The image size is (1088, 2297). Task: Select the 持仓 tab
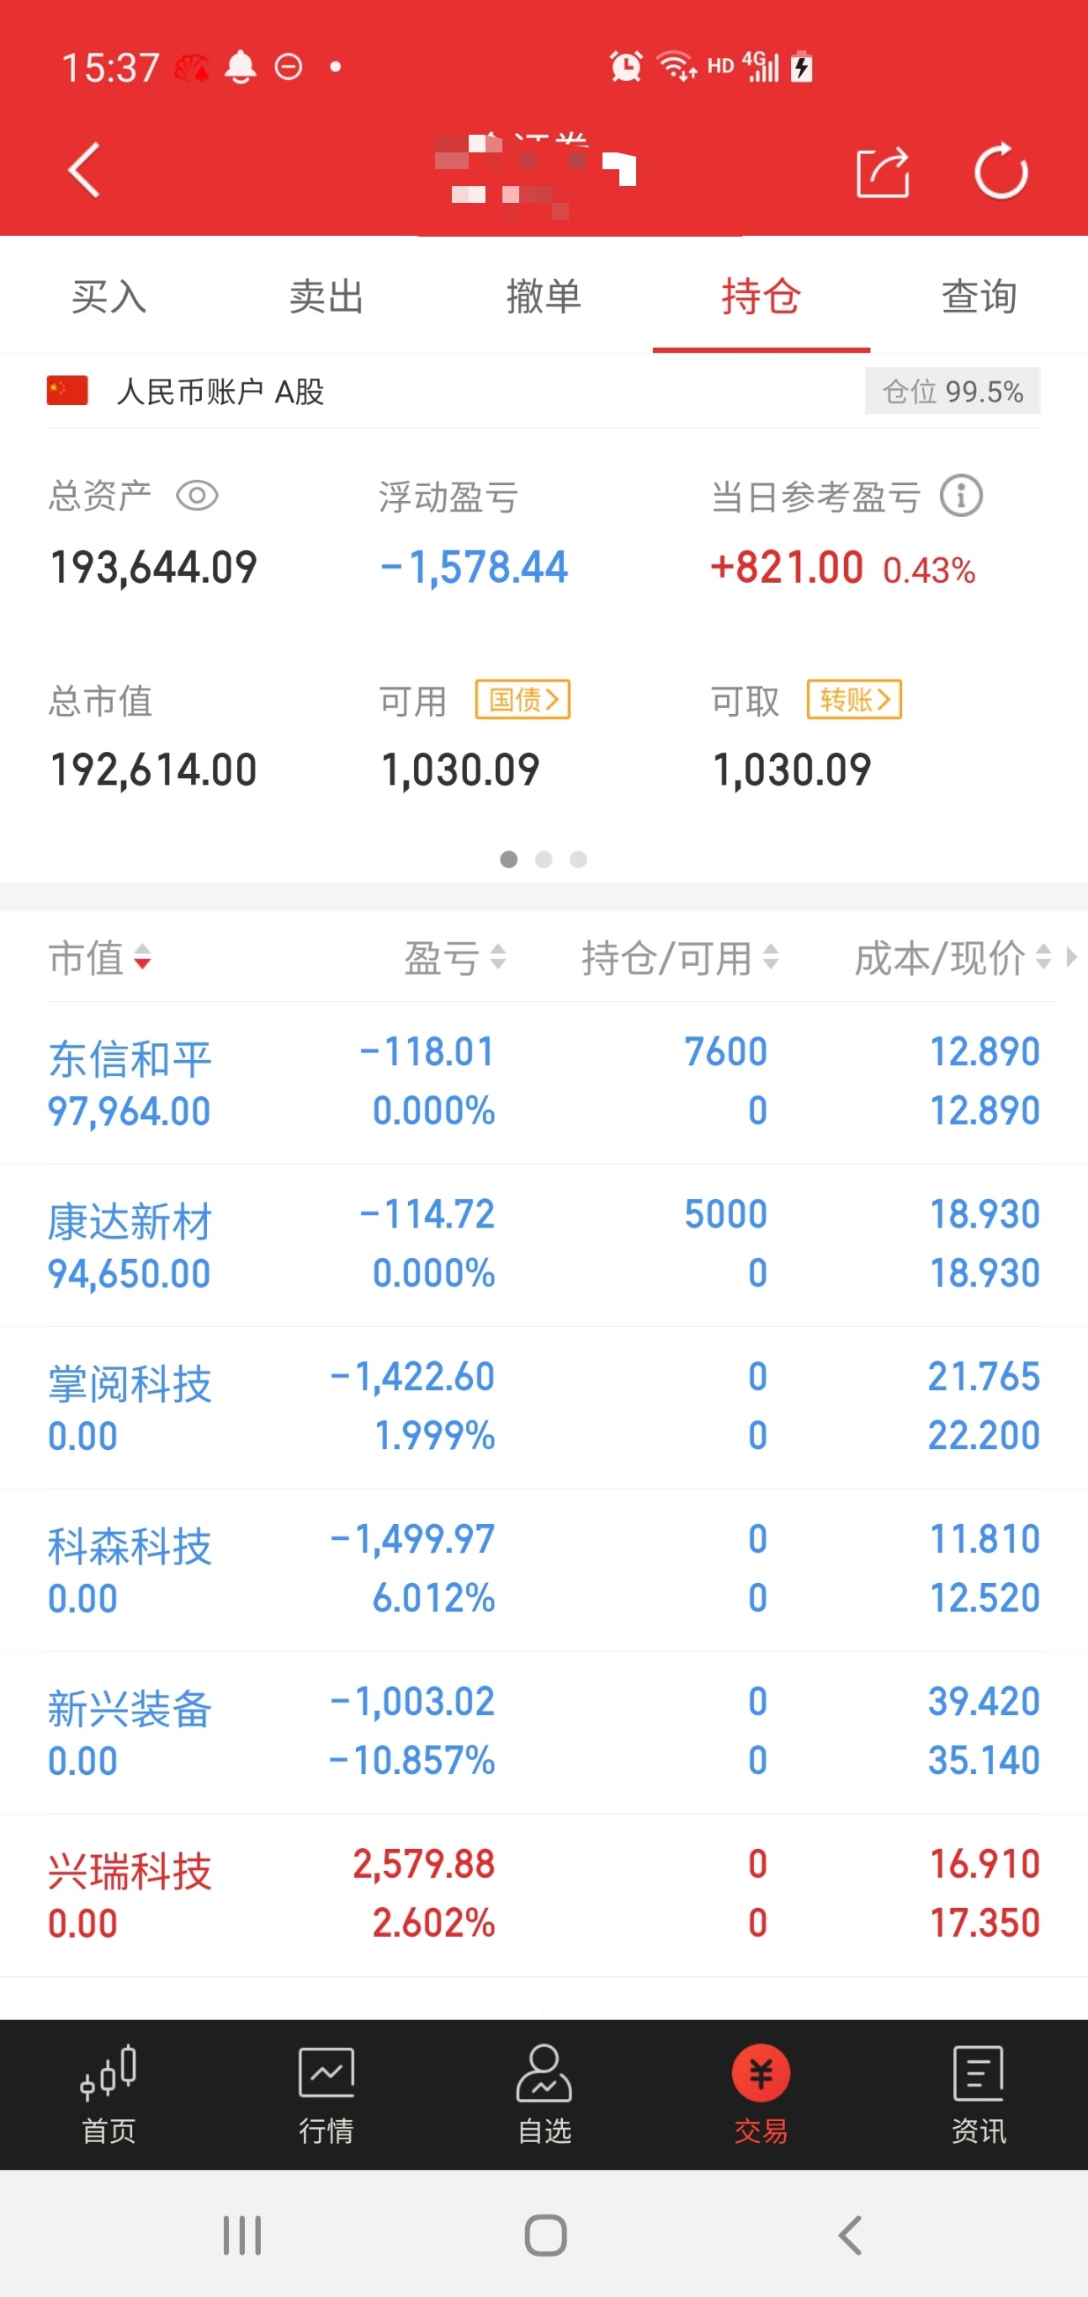761,296
